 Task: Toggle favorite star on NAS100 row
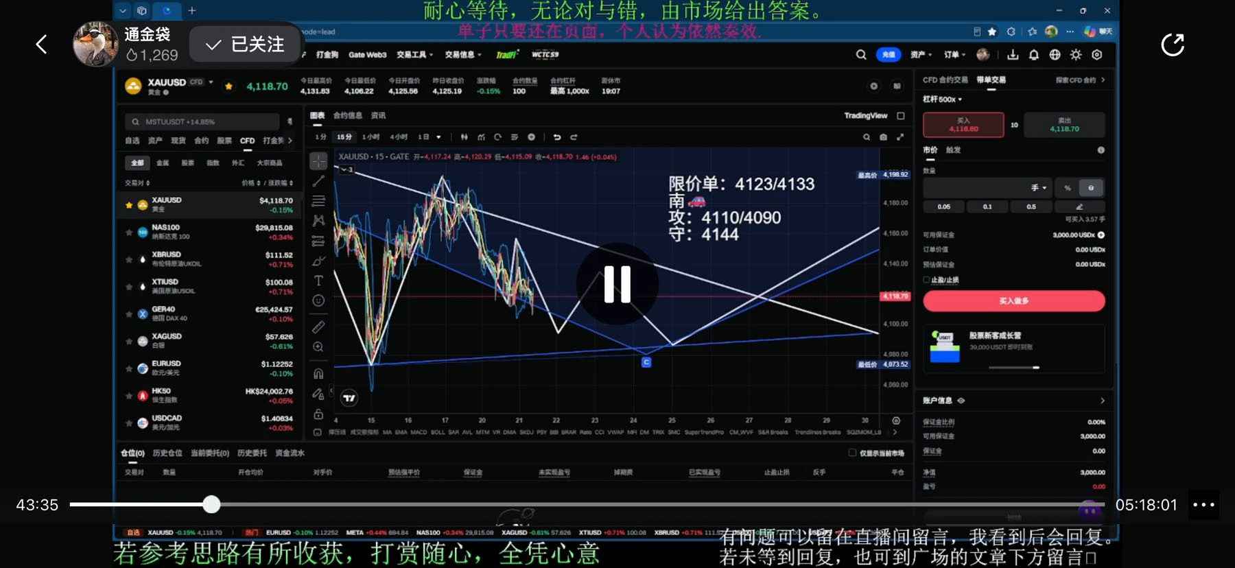[x=129, y=232]
